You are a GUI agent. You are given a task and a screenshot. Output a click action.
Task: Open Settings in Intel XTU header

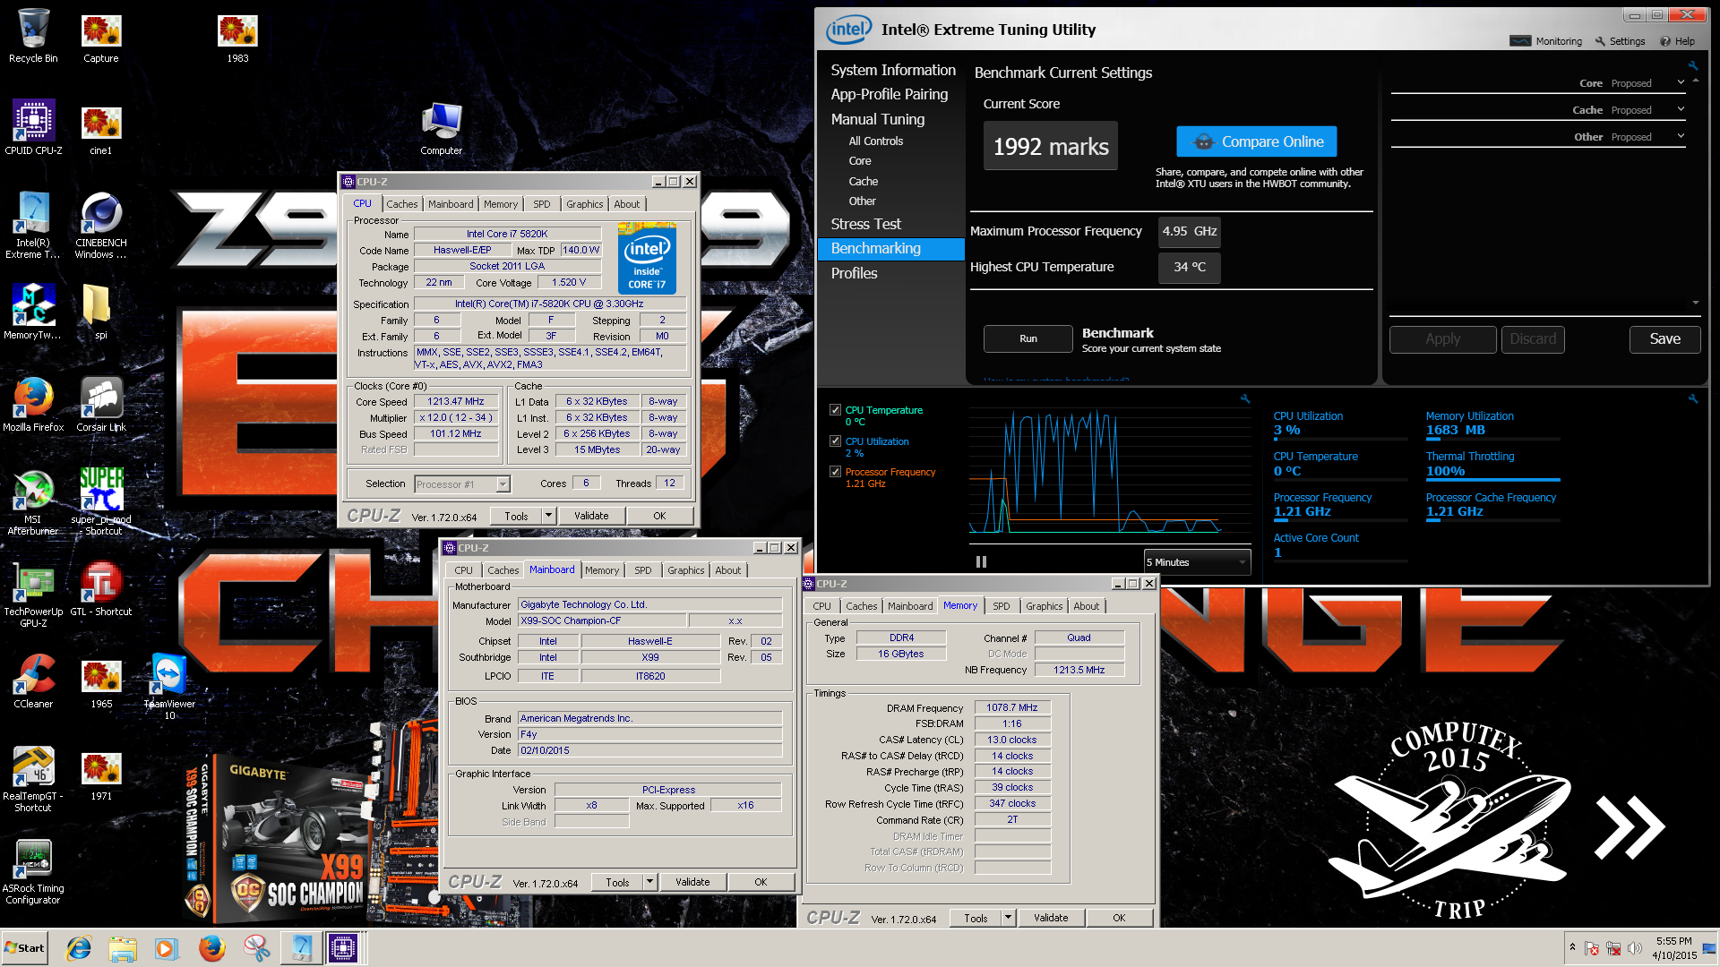1620,41
